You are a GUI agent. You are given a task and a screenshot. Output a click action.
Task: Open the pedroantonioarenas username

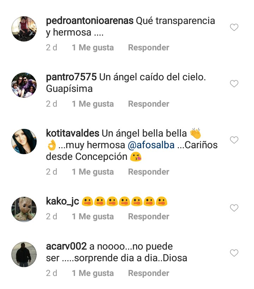click(x=90, y=21)
